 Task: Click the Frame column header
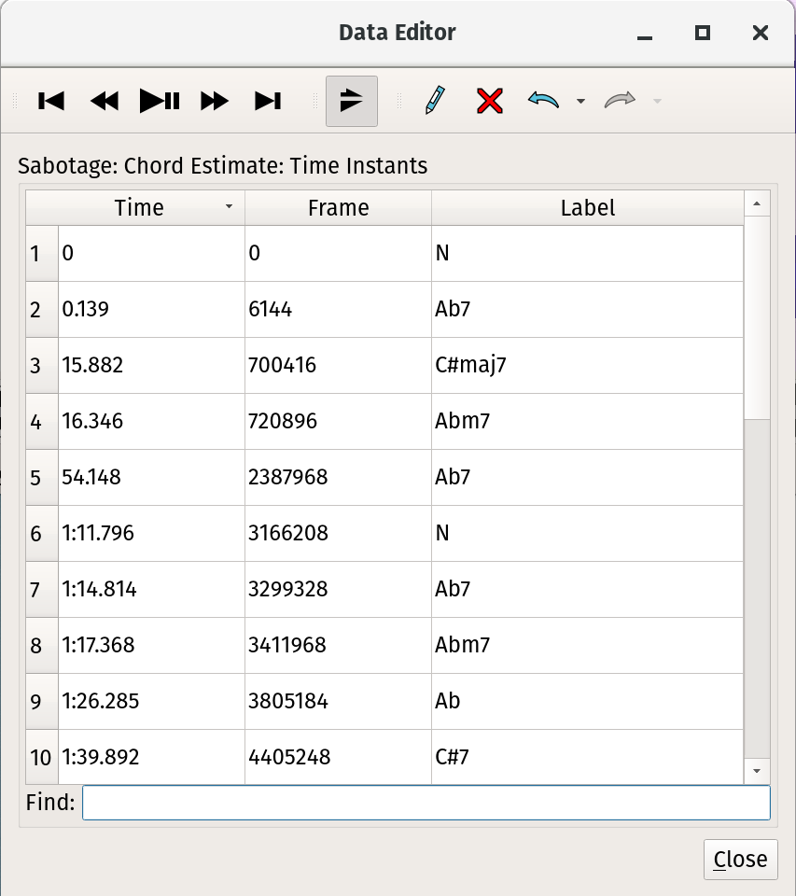pyautogui.click(x=338, y=208)
